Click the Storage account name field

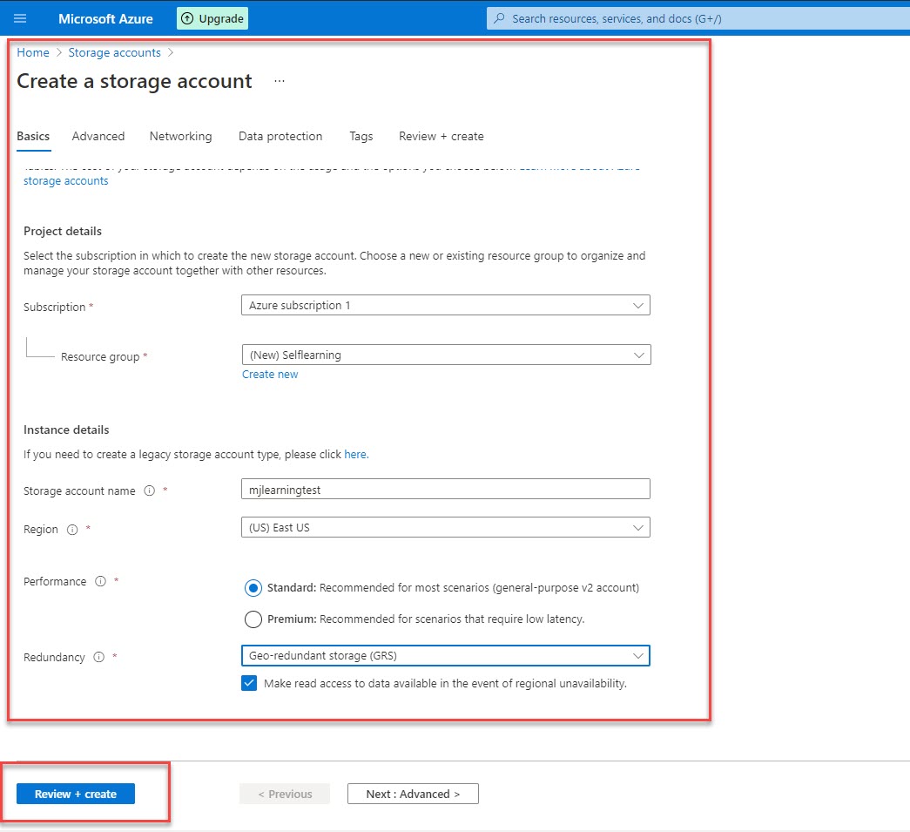coord(445,489)
